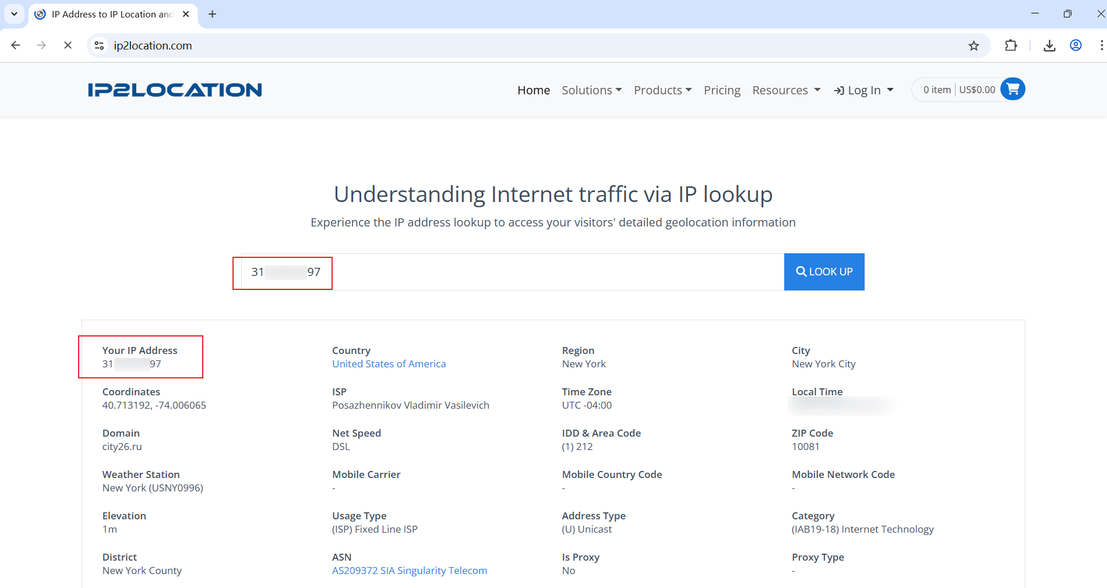This screenshot has height=588, width=1107.
Task: Expand the Solutions dropdown menu
Action: point(591,90)
